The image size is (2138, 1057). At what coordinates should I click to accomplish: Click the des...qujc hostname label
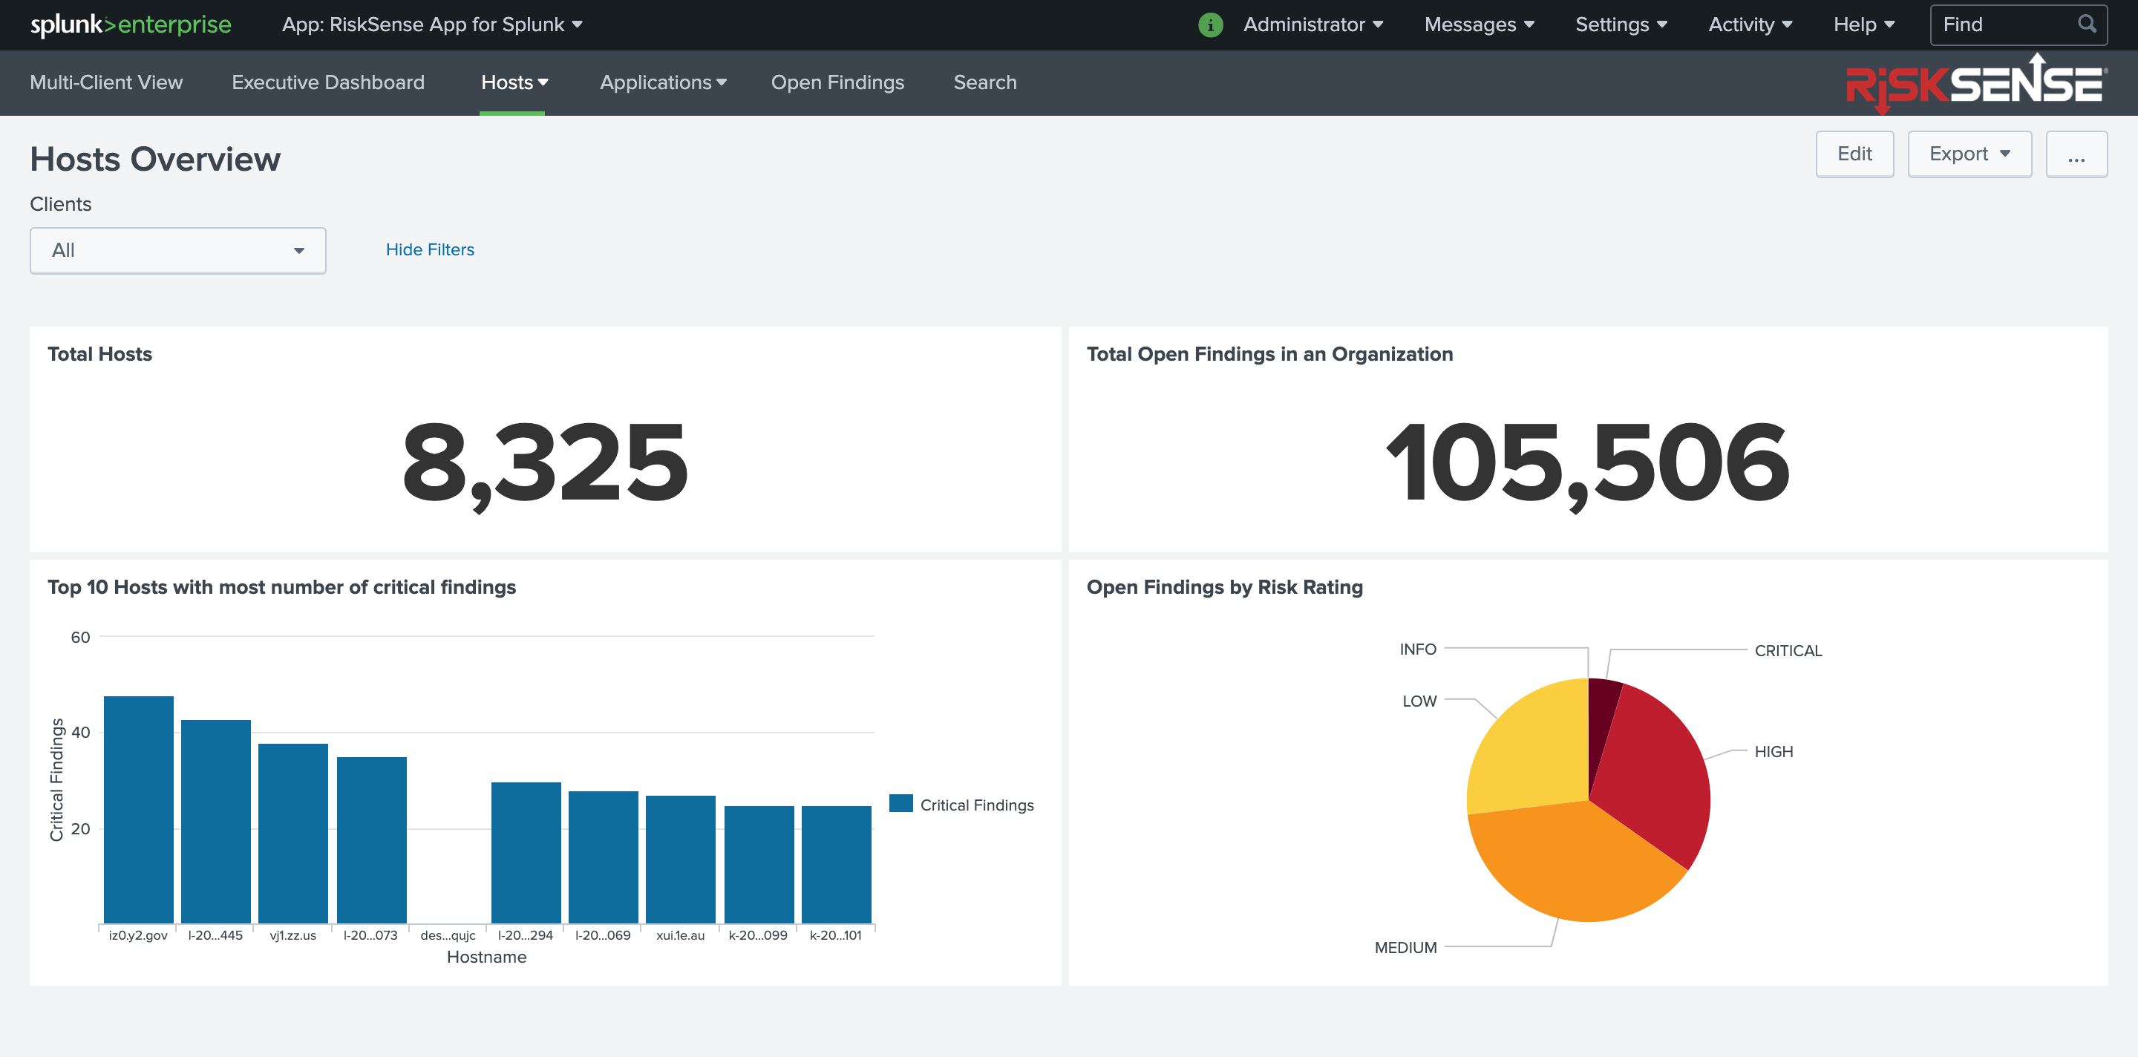[x=448, y=935]
